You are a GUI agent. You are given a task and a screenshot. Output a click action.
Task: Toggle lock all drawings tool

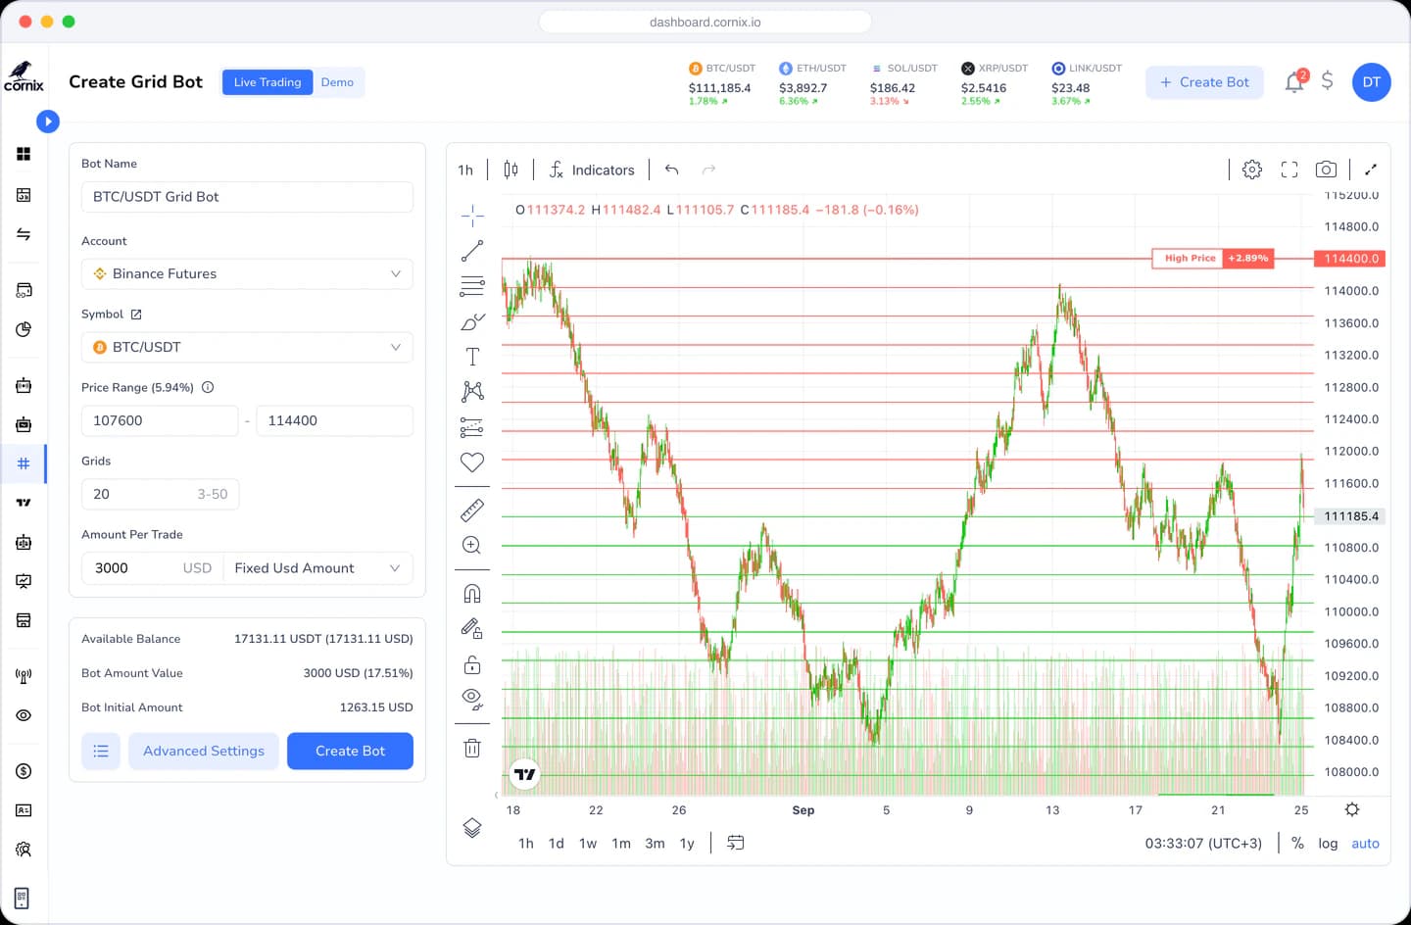(x=472, y=664)
